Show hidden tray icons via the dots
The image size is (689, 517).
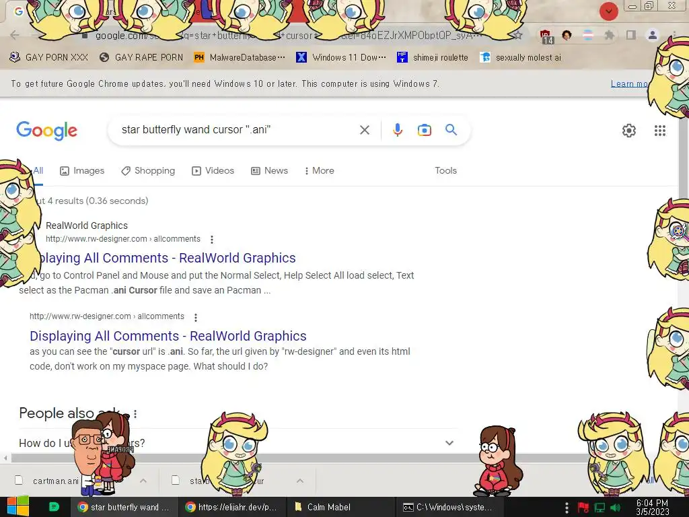tap(567, 508)
